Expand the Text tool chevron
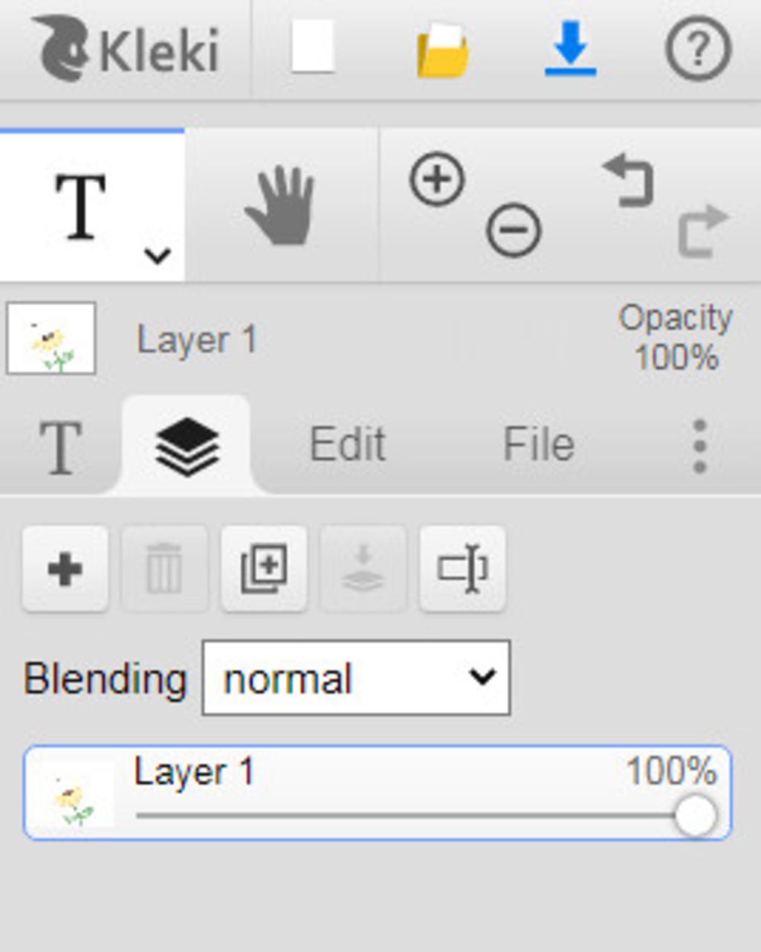This screenshot has height=952, width=761. [x=158, y=255]
